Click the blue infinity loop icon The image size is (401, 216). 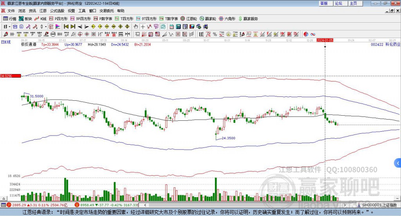coord(313,34)
